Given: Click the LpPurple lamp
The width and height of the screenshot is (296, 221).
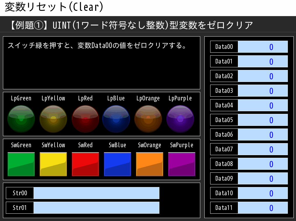Looking at the screenshot, I should coord(180,119).
